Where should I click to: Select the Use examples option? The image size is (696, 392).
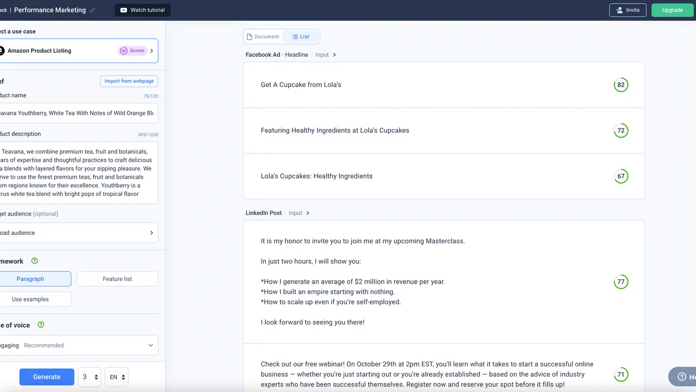35,299
